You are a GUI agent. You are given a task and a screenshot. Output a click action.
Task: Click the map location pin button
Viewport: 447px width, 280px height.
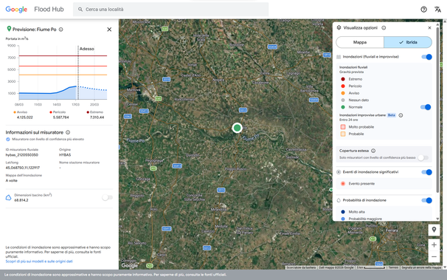click(434, 230)
